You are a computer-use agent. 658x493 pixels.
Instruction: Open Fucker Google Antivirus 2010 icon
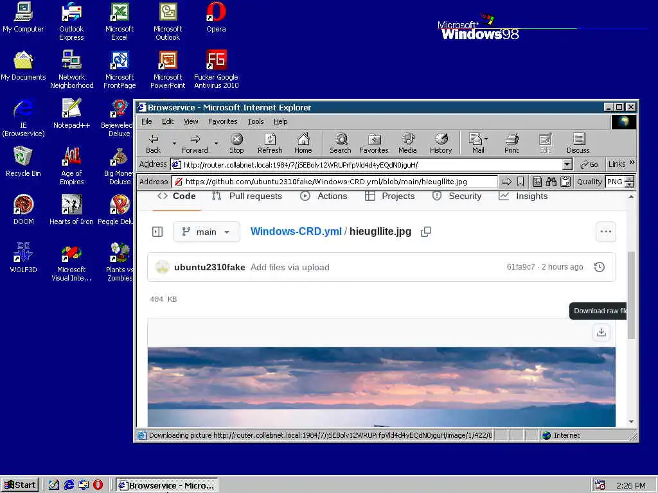point(216,69)
